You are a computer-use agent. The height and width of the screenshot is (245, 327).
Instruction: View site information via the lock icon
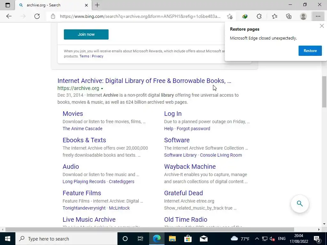point(53,16)
